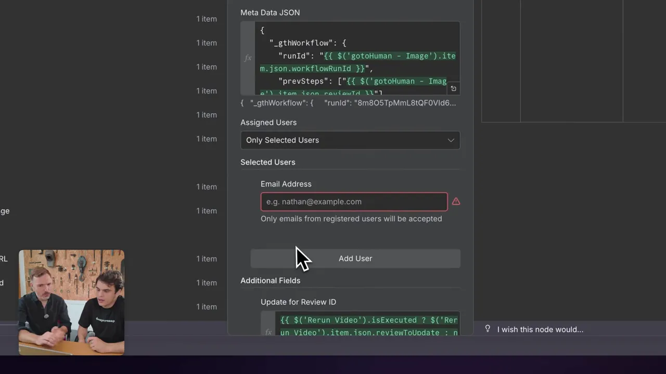Click the warning icon beside the email field
The height and width of the screenshot is (374, 666).
(456, 202)
